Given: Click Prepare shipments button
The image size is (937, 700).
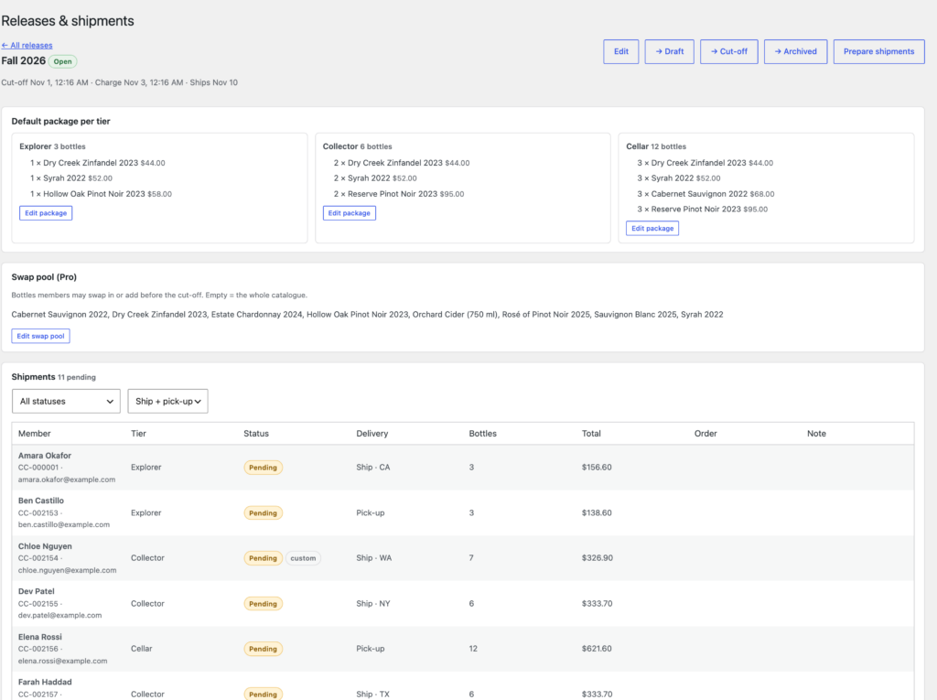Looking at the screenshot, I should point(878,51).
